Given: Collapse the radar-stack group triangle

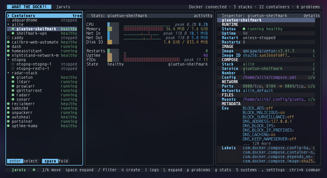Looking at the screenshot, I should point(8,73).
